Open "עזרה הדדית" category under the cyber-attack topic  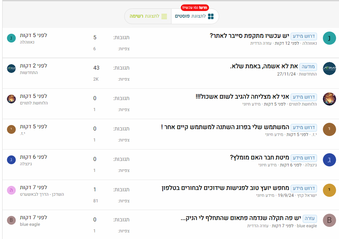click(x=260, y=43)
